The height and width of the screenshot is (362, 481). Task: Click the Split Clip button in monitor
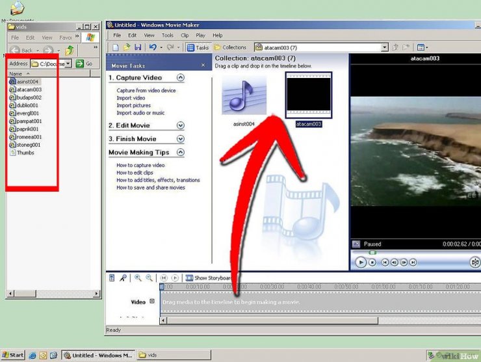pyautogui.click(x=475, y=263)
